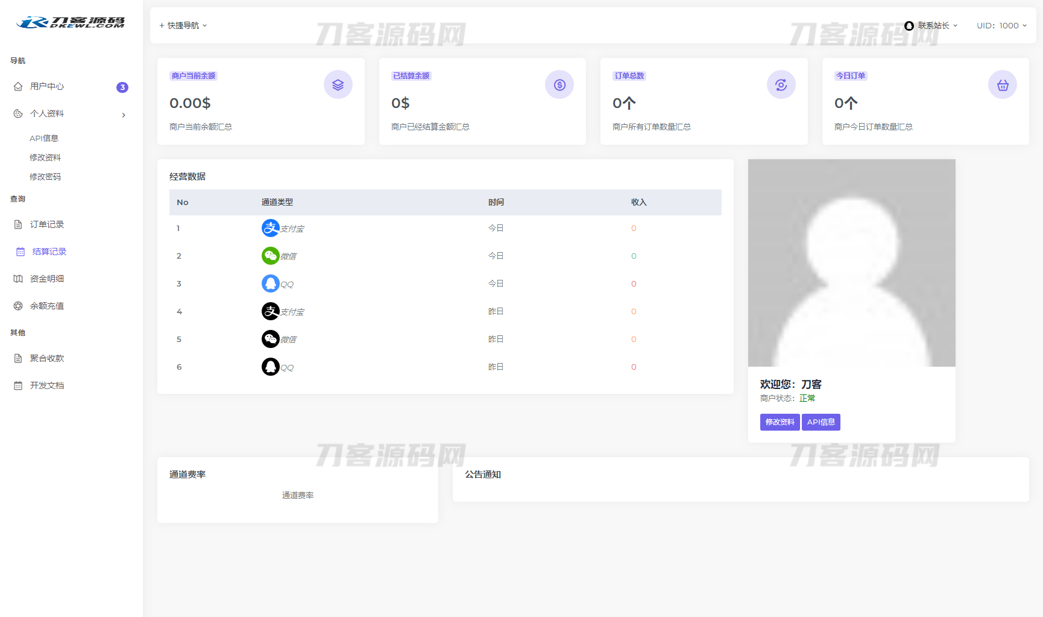This screenshot has height=617, width=1043.
Task: Click the shopping basket icon on today's orders
Action: pyautogui.click(x=1002, y=85)
